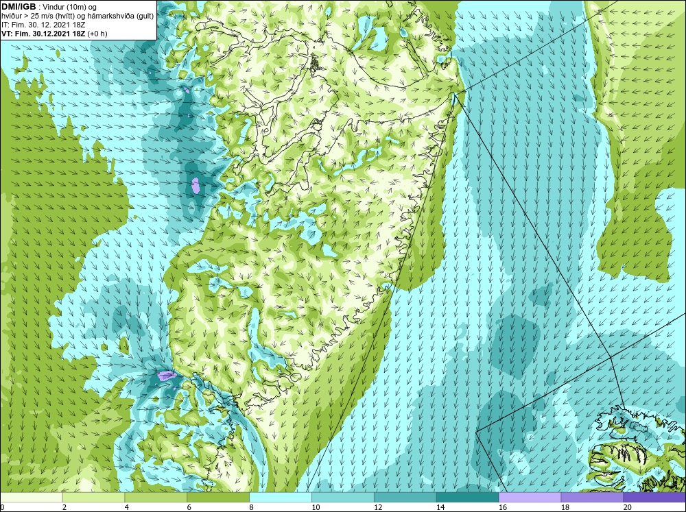The height and width of the screenshot is (512, 686).
Task: Click the above 20 m/s dark purple swatch
Action: [654, 498]
